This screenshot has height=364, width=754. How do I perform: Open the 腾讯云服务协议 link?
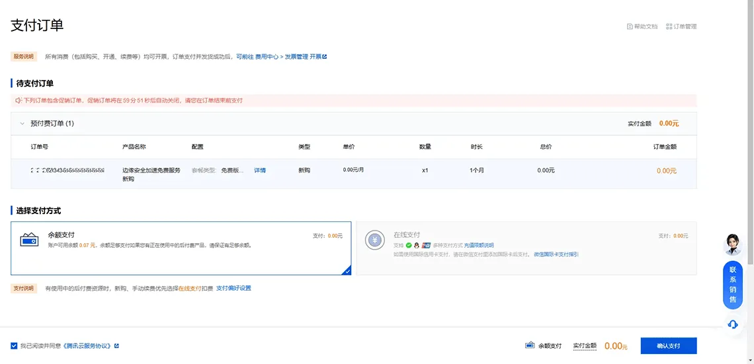pyautogui.click(x=87, y=346)
